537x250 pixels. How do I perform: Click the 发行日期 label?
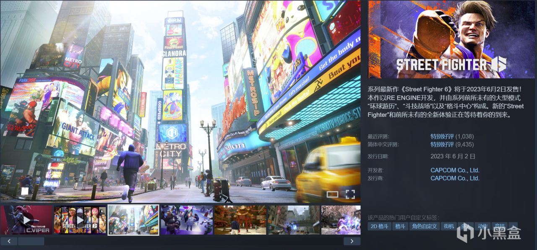[378, 157]
